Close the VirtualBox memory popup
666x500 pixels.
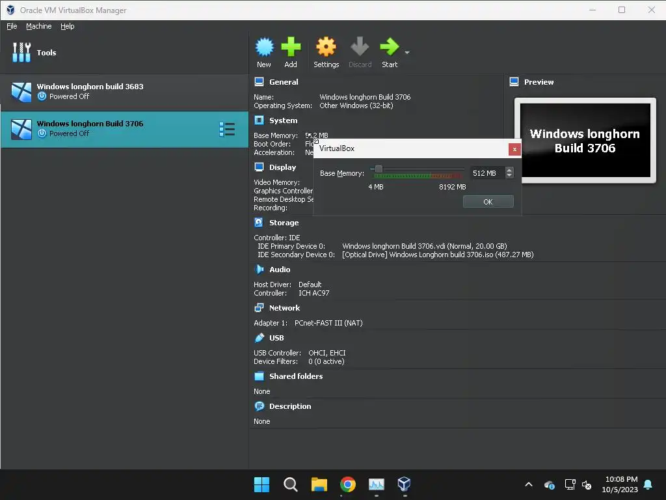514,149
